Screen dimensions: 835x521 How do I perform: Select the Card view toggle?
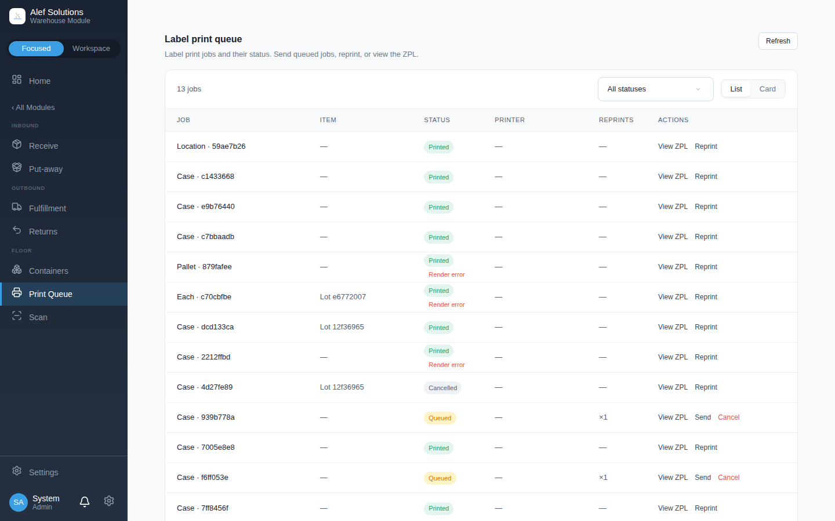click(768, 89)
